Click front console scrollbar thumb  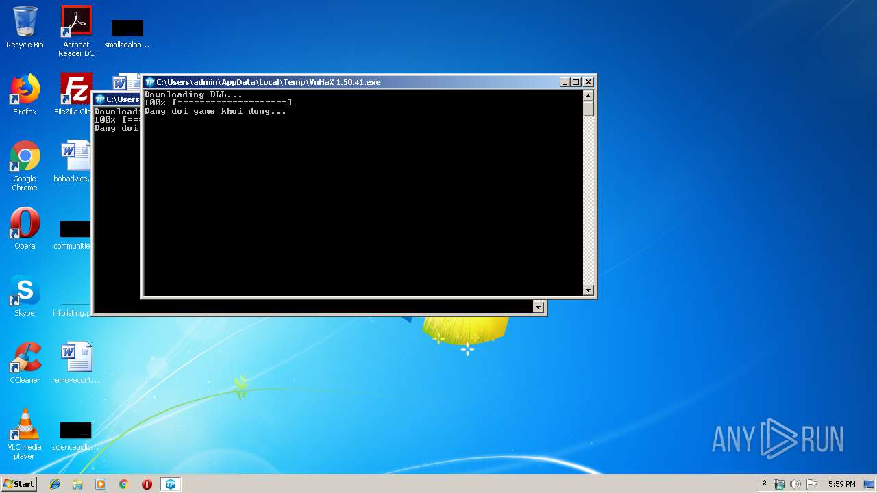[588, 109]
